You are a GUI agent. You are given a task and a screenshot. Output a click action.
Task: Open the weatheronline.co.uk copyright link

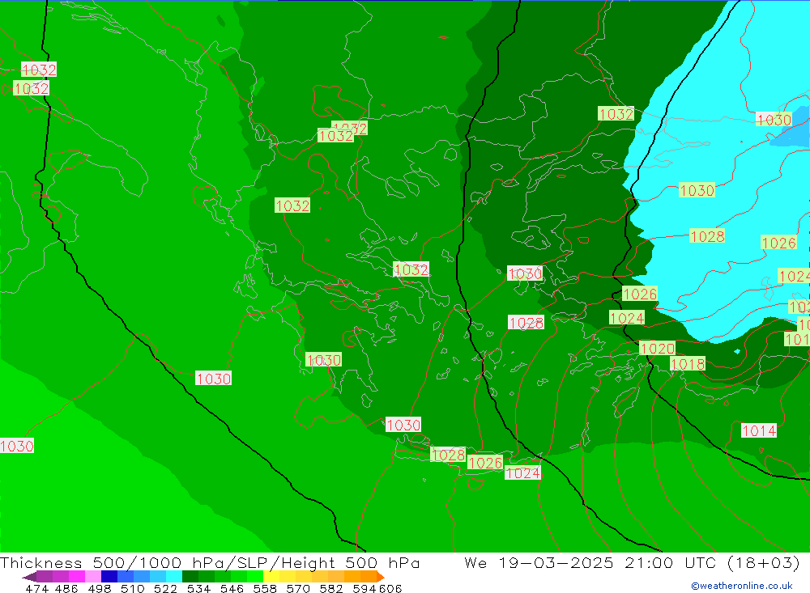[x=742, y=586]
